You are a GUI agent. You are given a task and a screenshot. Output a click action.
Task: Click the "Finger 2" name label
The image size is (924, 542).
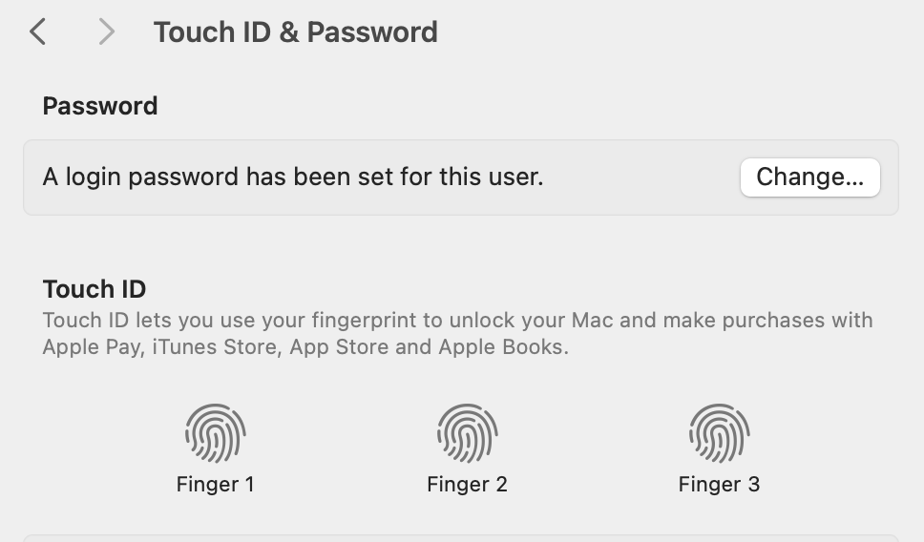click(467, 485)
